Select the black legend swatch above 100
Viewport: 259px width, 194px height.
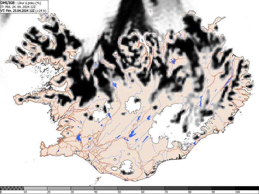[247, 188]
